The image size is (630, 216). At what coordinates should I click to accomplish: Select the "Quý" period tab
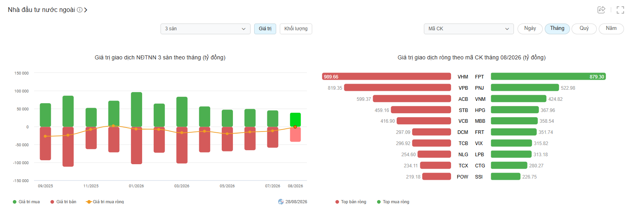pyautogui.click(x=584, y=29)
